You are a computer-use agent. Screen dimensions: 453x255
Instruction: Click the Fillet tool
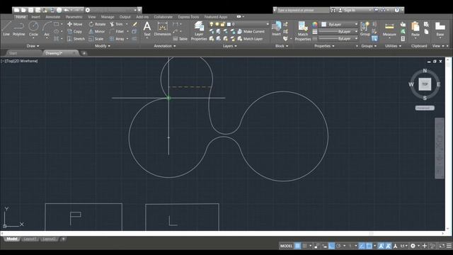pyautogui.click(x=117, y=31)
